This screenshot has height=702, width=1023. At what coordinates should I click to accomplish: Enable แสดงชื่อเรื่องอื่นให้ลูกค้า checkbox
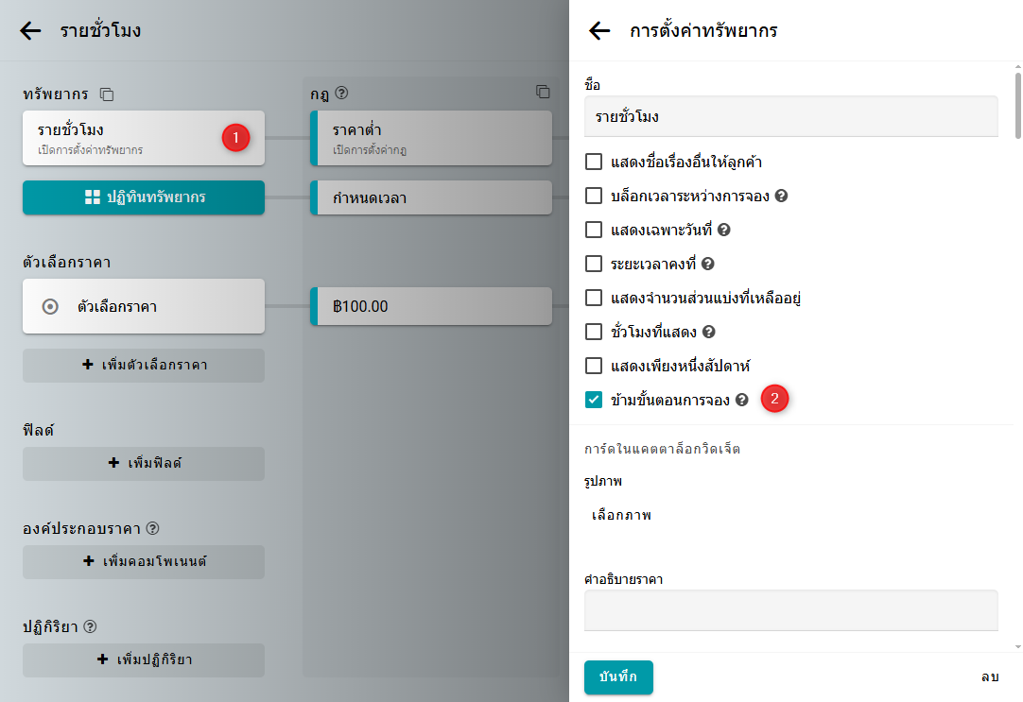coord(594,162)
